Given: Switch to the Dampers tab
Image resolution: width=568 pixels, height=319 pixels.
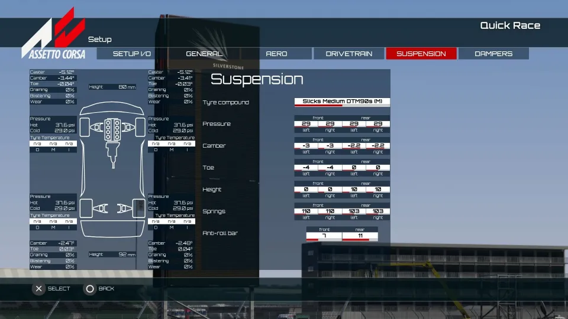Looking at the screenshot, I should [493, 54].
